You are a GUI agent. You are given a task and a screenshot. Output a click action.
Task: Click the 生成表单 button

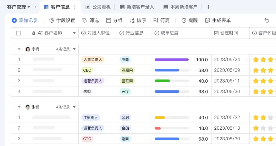coord(218,21)
